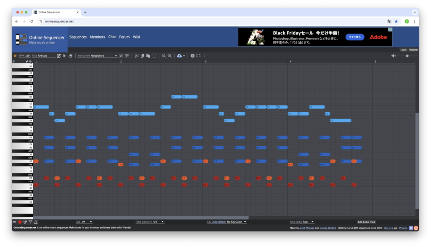This screenshot has height=247, width=431.
Task: Click the Add Audio Track button
Action: (x=366, y=222)
